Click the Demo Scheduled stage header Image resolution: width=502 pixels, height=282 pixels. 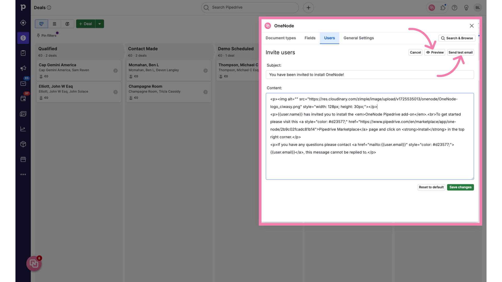pos(236,49)
